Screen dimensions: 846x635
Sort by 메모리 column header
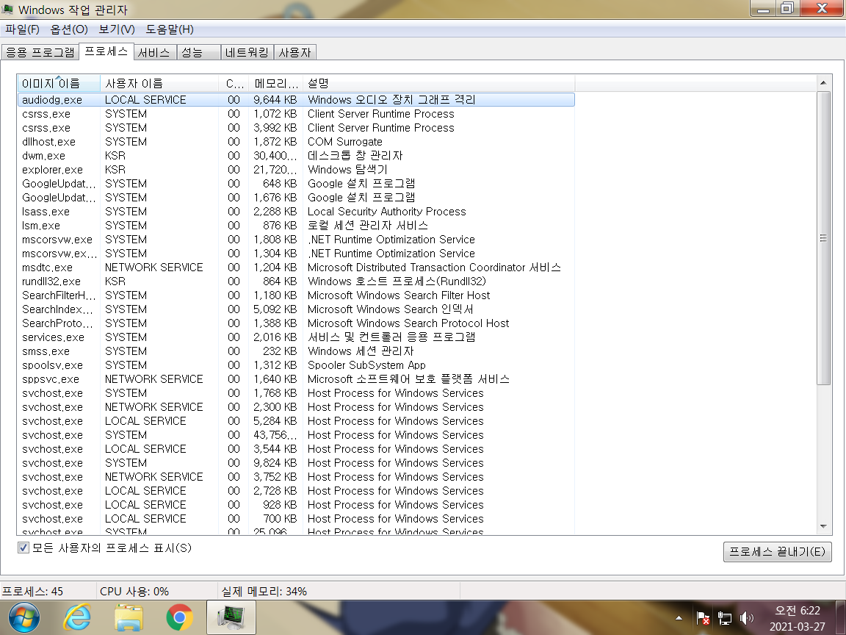(275, 84)
